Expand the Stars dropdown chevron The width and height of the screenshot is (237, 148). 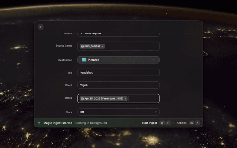[x=156, y=112]
